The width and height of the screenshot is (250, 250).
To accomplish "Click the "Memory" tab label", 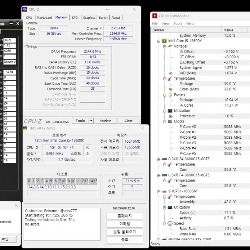I will pyautogui.click(x=61, y=17).
